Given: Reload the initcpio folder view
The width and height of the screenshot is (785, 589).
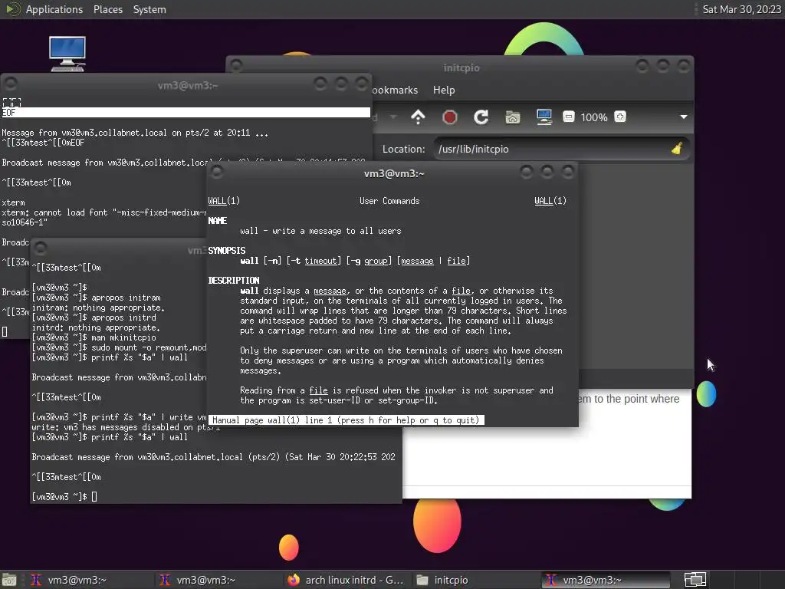Looking at the screenshot, I should click(481, 117).
